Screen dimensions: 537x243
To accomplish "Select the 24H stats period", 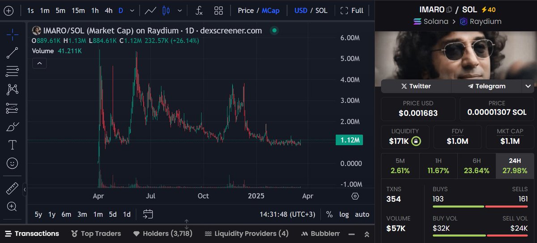I will tap(515, 166).
